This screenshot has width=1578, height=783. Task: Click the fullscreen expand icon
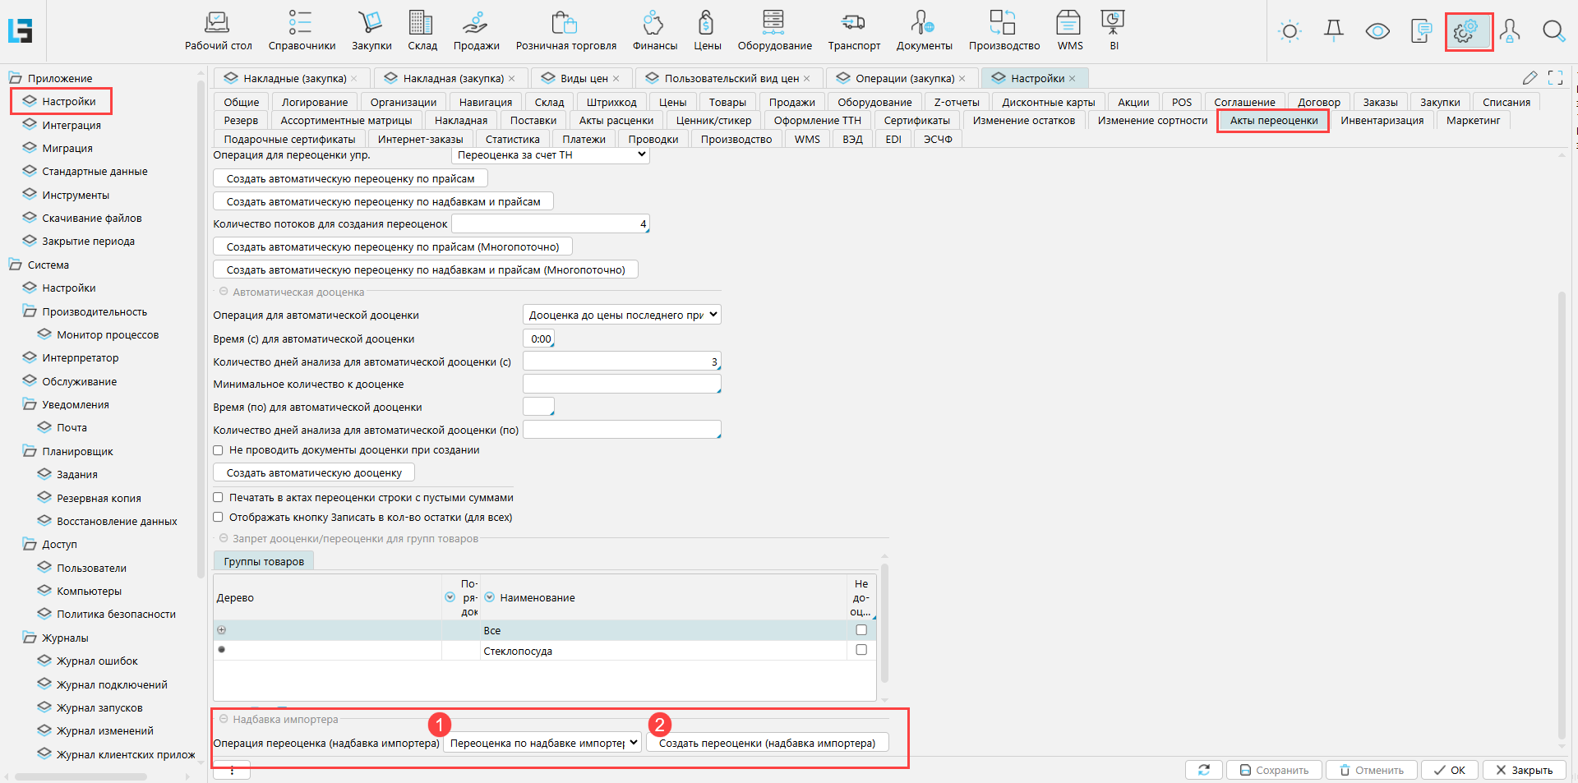pyautogui.click(x=1555, y=78)
